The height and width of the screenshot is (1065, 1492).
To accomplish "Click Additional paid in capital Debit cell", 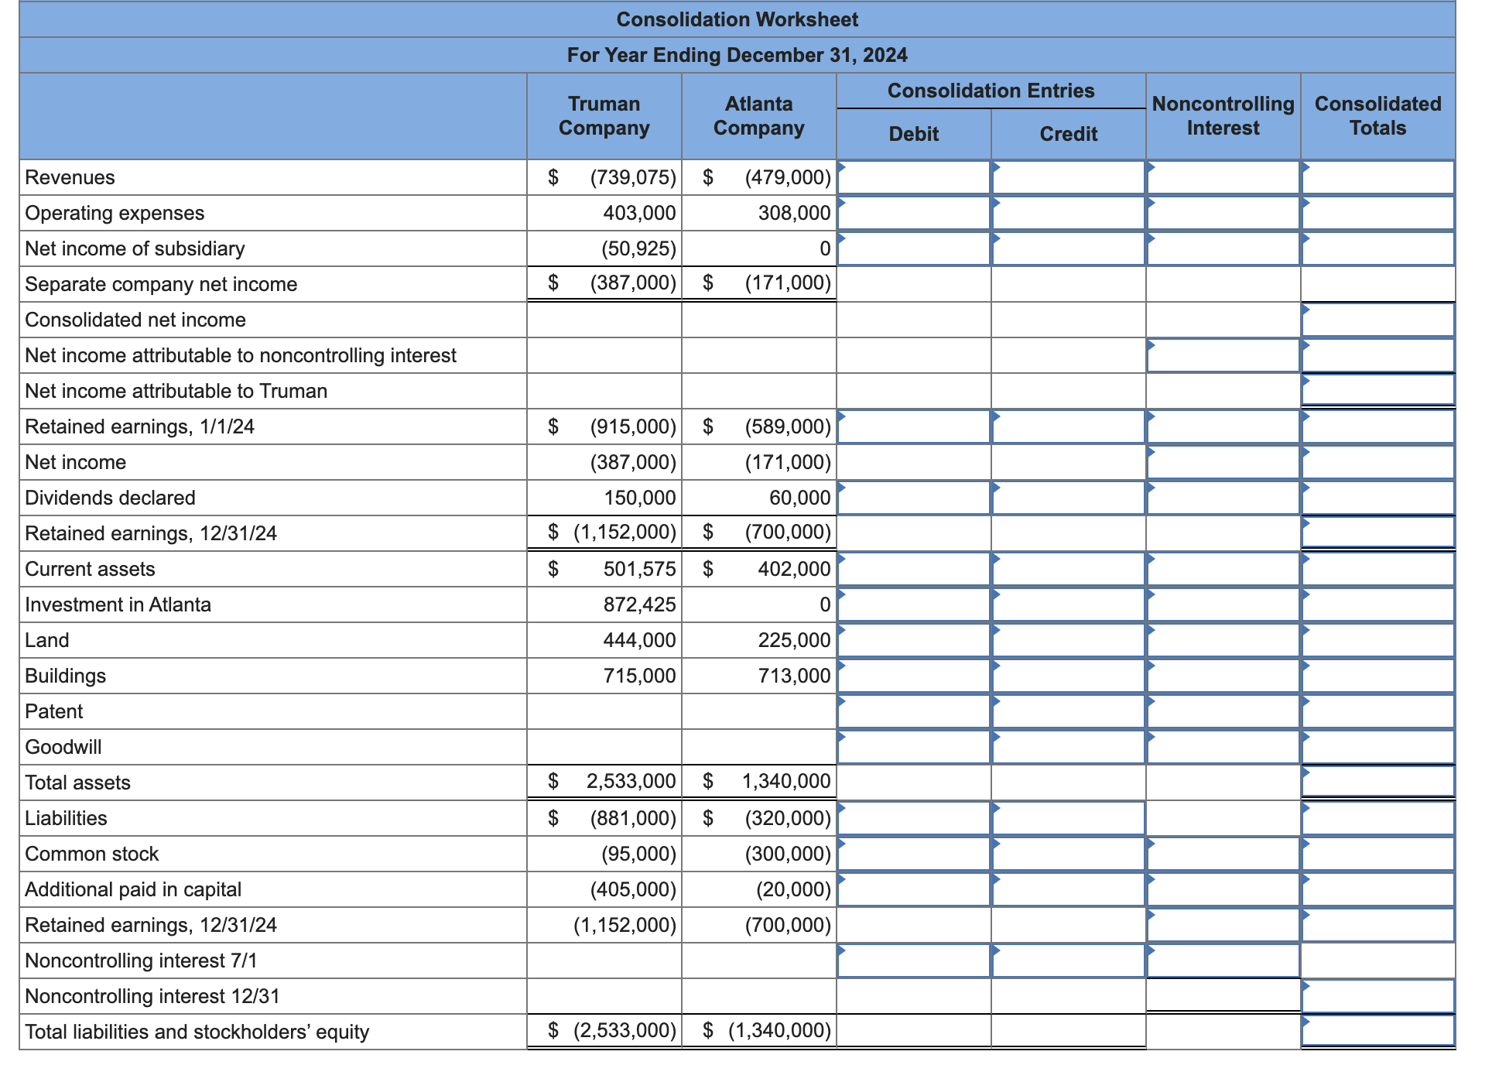I will tap(914, 889).
